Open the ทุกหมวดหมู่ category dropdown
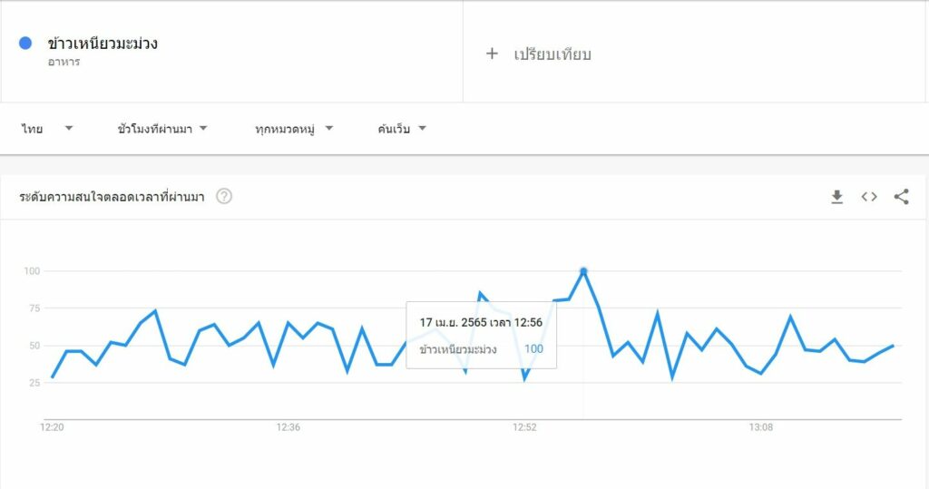Screen dimensions: 929x489 click(x=295, y=129)
